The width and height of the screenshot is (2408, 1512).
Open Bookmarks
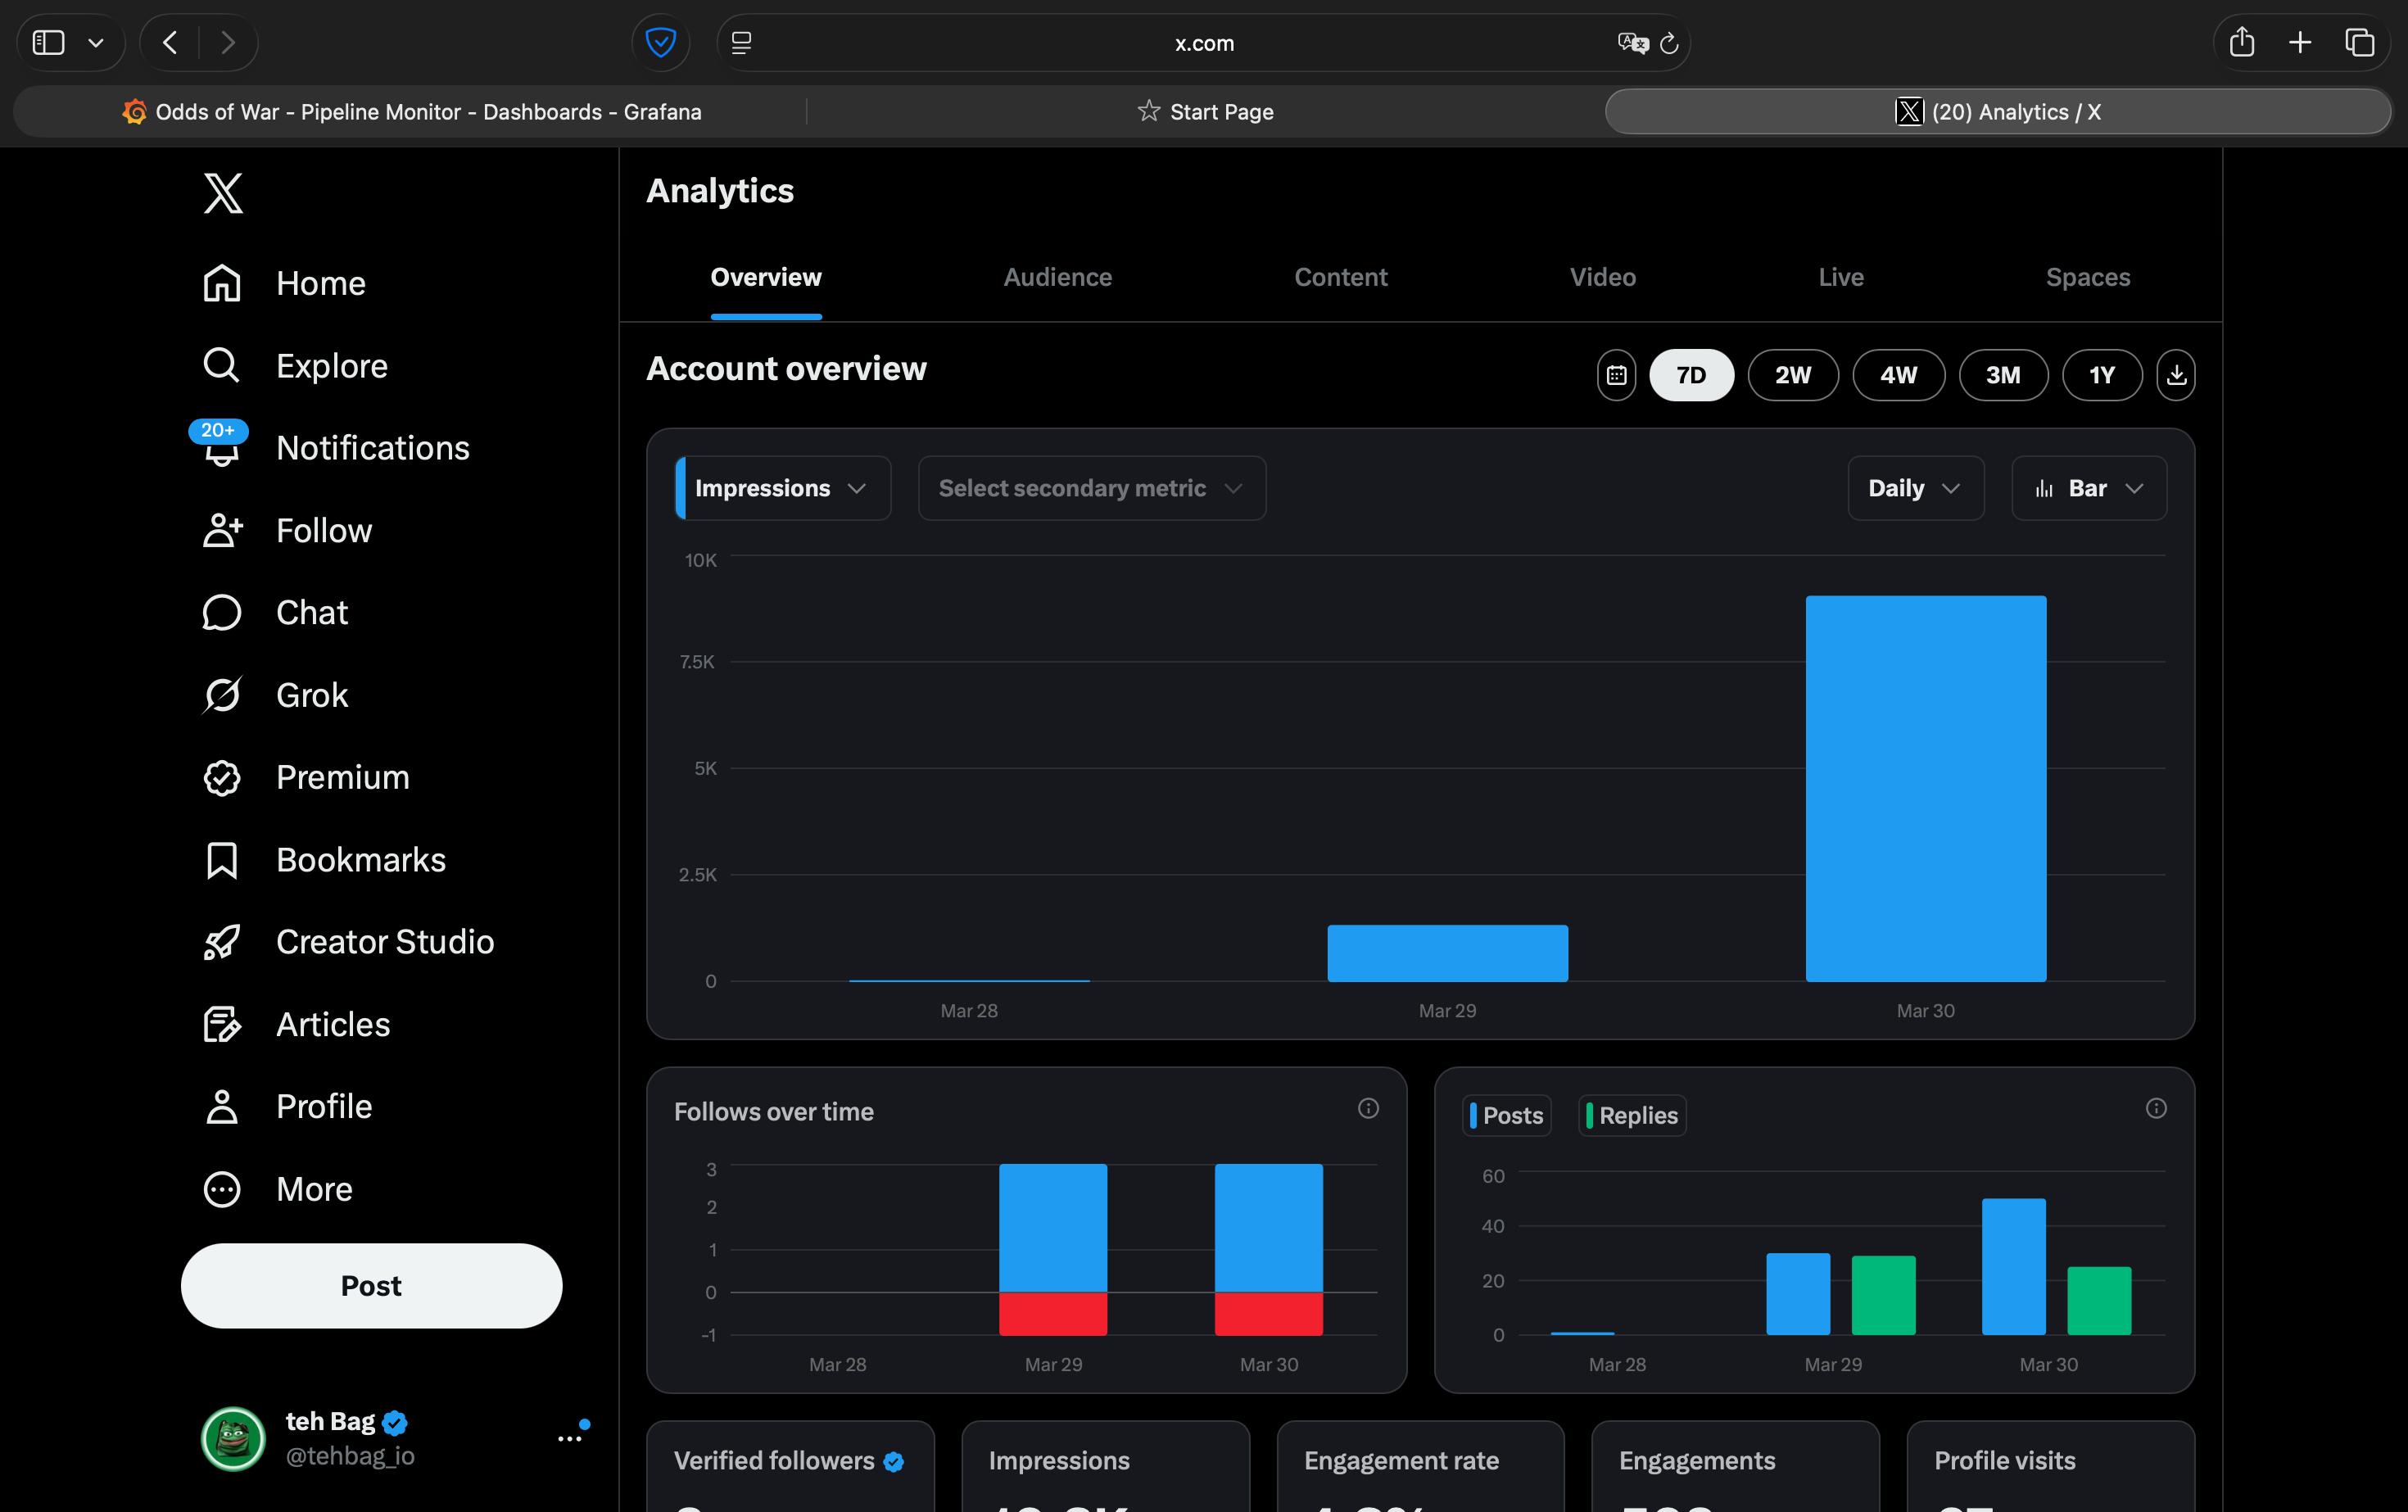point(324,860)
